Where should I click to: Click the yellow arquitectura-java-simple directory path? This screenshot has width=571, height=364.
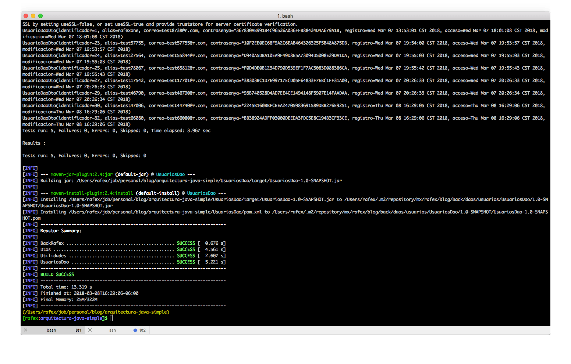[95, 312]
